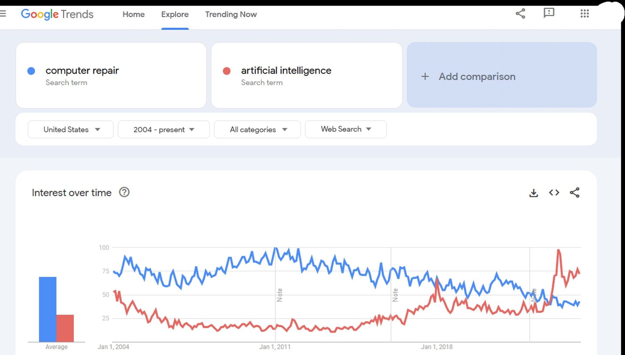Click the Google Trends logo
625x355 pixels.
(57, 14)
